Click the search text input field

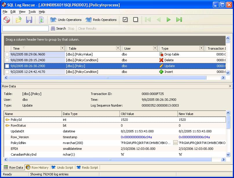tap(25, 28)
